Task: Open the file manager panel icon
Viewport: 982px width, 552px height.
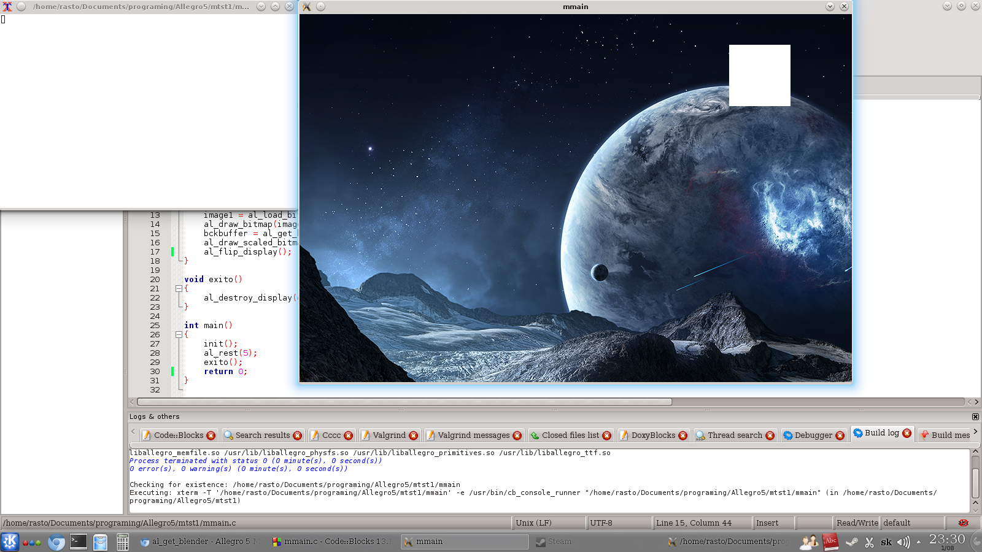Action: coord(100,542)
